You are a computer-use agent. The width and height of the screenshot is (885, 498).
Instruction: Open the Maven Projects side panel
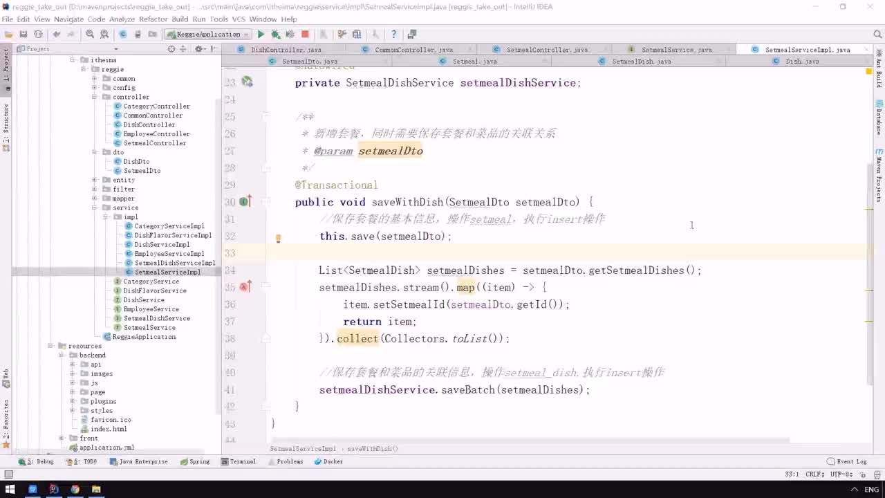click(879, 175)
